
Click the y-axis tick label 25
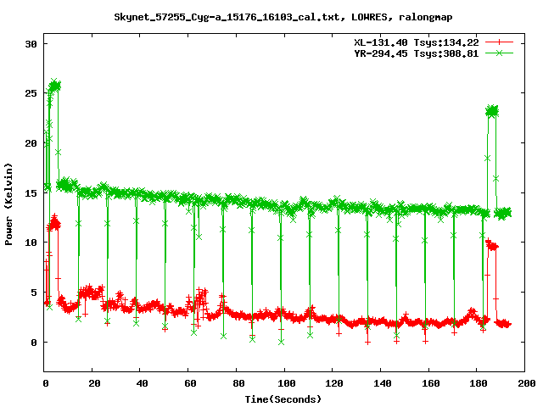click(x=31, y=93)
